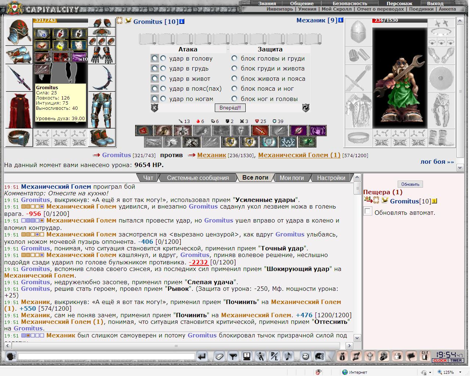Viewport: 470px width, 376px height.
Task: Click the log panel's scroll-down arrow
Action: pos(357,338)
